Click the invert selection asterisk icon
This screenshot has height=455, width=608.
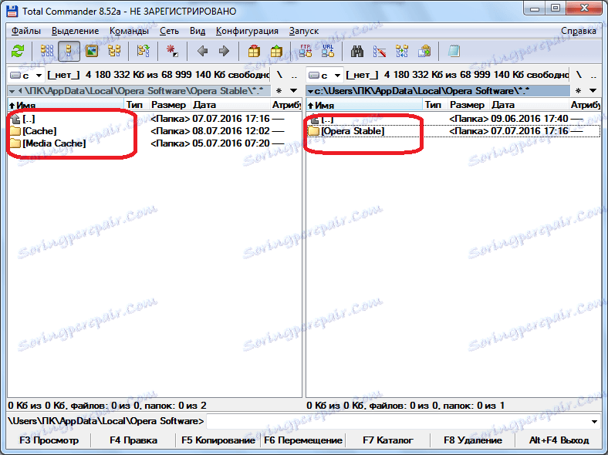172,51
